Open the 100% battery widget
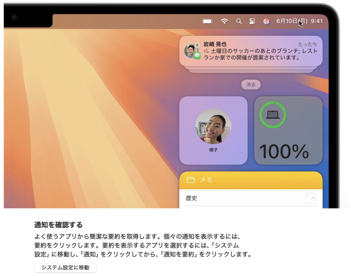The image size is (351, 276). [x=288, y=130]
